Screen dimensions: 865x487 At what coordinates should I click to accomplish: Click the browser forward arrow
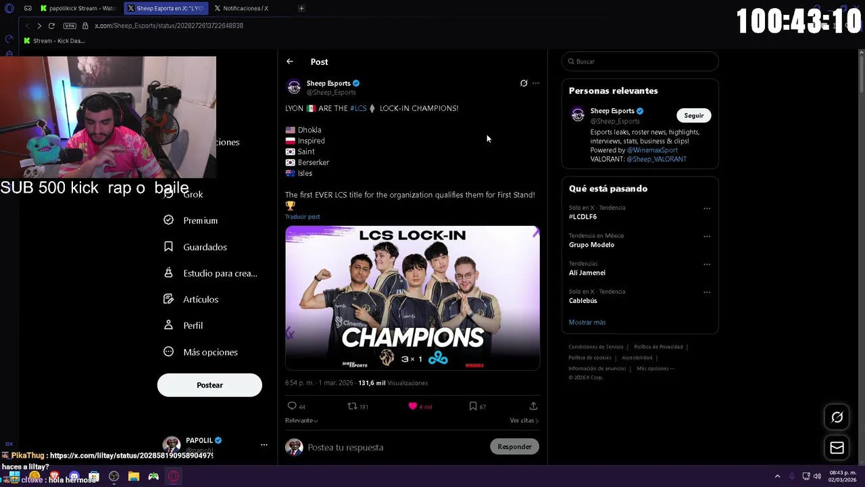(x=39, y=26)
